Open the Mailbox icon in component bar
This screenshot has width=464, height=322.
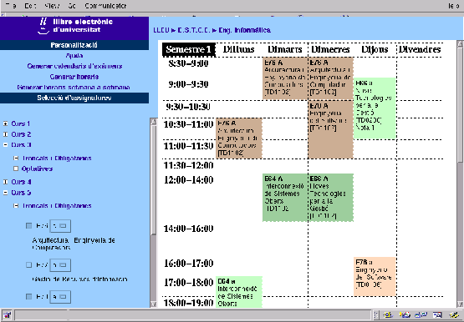[x=405, y=315]
